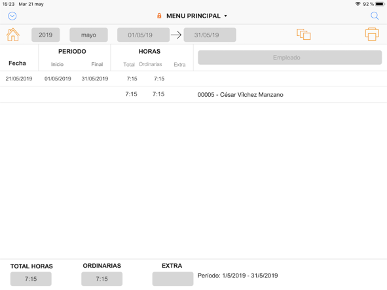Tap the orange lock icon
The width and height of the screenshot is (387, 290).
(x=159, y=16)
